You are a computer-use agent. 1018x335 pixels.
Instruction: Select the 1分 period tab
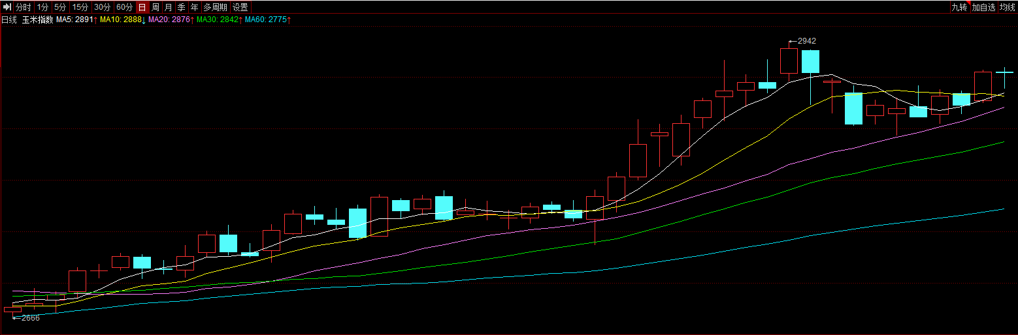tap(42, 7)
